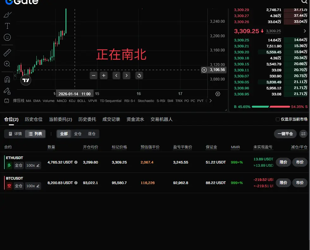Click bid price 3,309.21 in order book
The width and height of the screenshot is (310, 250).
(241, 46)
